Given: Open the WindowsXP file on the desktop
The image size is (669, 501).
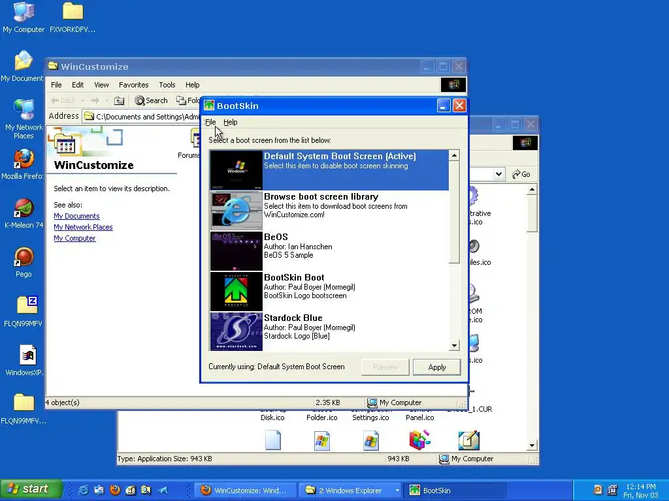Looking at the screenshot, I should (25, 360).
